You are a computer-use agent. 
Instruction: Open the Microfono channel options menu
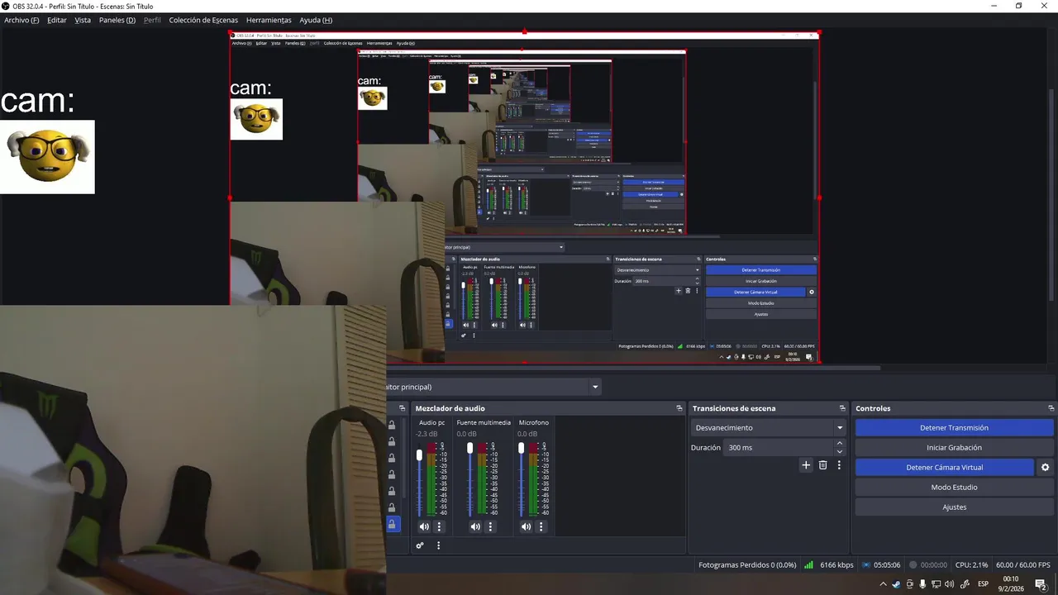541,526
